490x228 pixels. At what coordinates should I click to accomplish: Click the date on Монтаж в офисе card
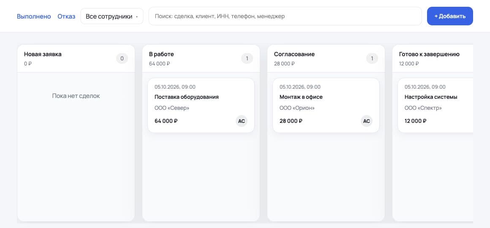(300, 87)
